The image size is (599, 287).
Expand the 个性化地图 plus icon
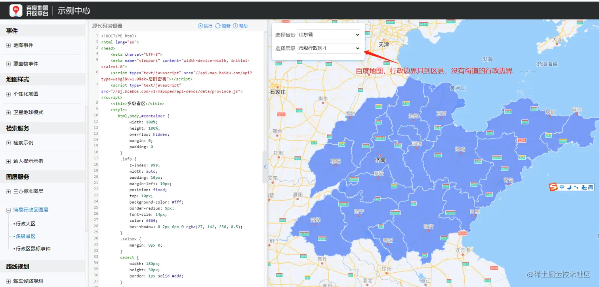[x=8, y=94]
